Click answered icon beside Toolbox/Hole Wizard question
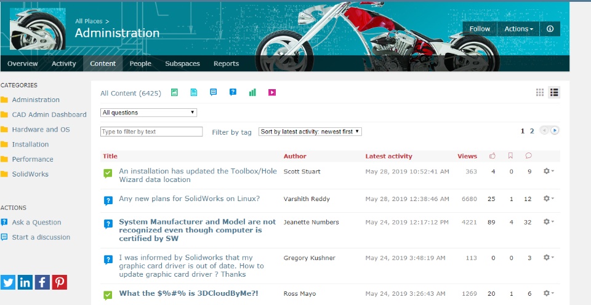This screenshot has width=591, height=305. coord(108,173)
